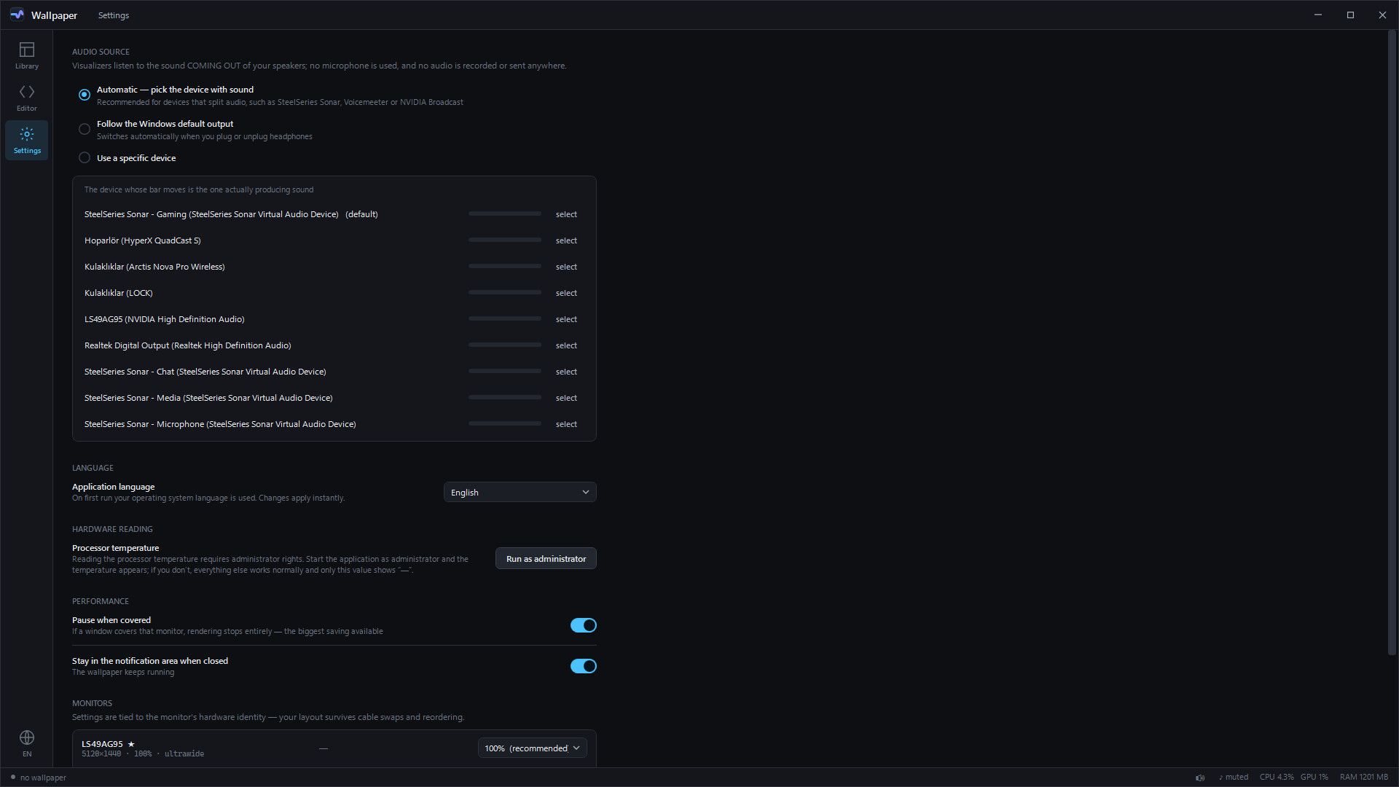Open the Settings menu in title bar
The width and height of the screenshot is (1399, 787).
[114, 15]
